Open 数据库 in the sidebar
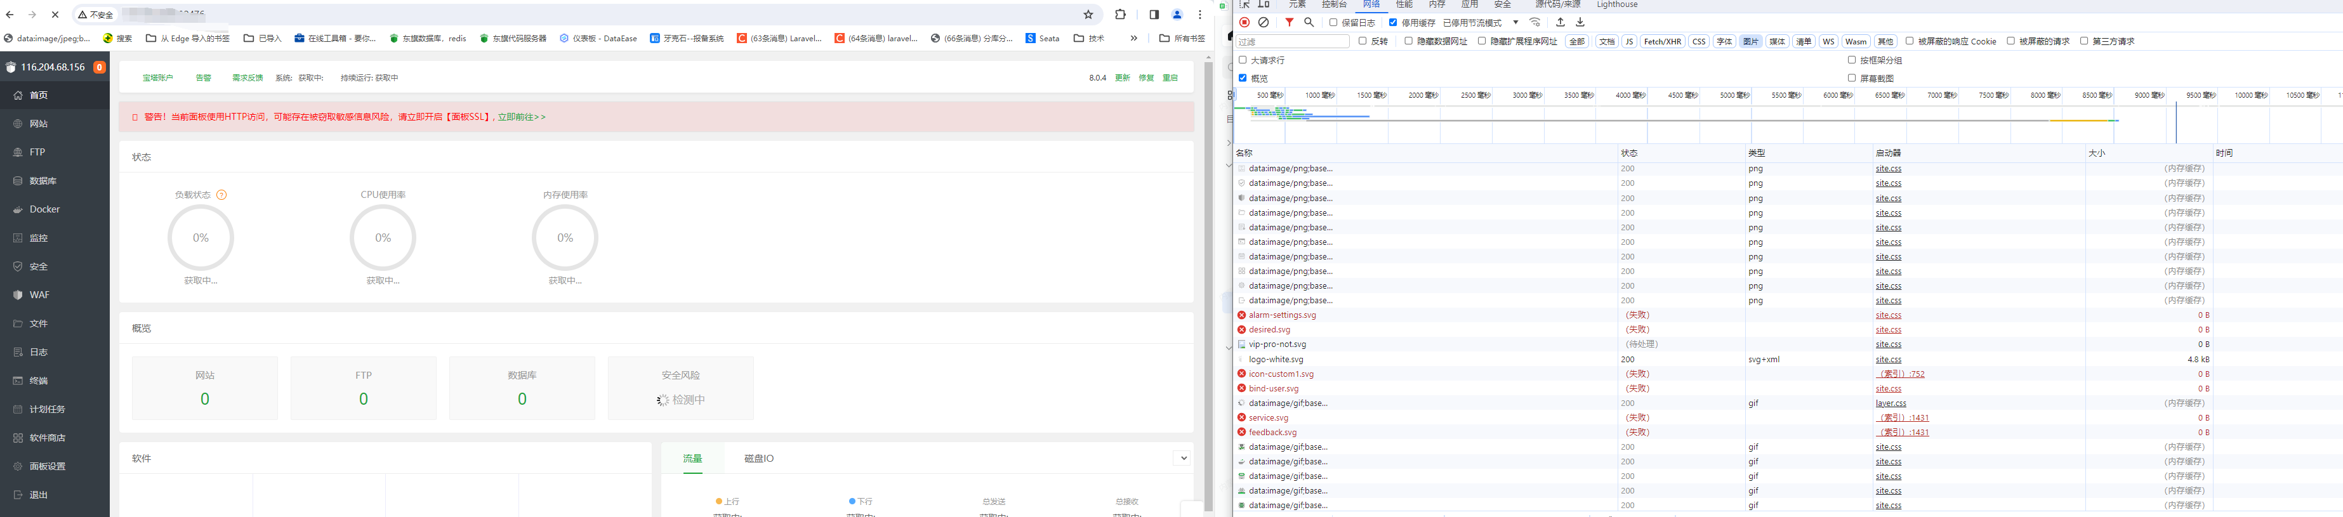Screen dimensions: 2343x517 tap(55, 181)
